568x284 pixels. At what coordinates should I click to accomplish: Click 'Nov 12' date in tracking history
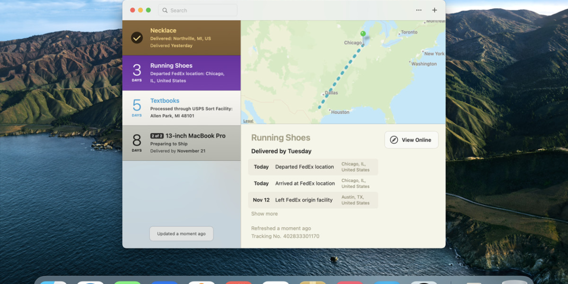coord(261,200)
